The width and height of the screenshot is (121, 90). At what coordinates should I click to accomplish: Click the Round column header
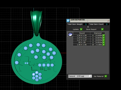click(82, 33)
